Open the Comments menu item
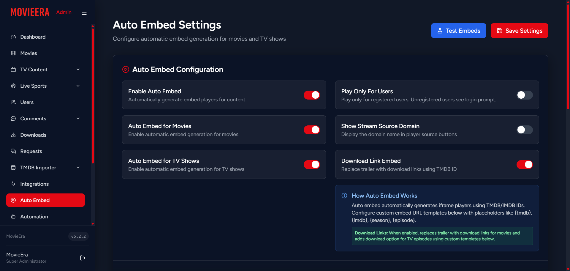This screenshot has width=570, height=271. (45, 119)
